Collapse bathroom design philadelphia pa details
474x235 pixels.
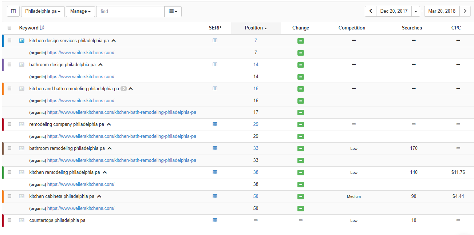pos(100,65)
